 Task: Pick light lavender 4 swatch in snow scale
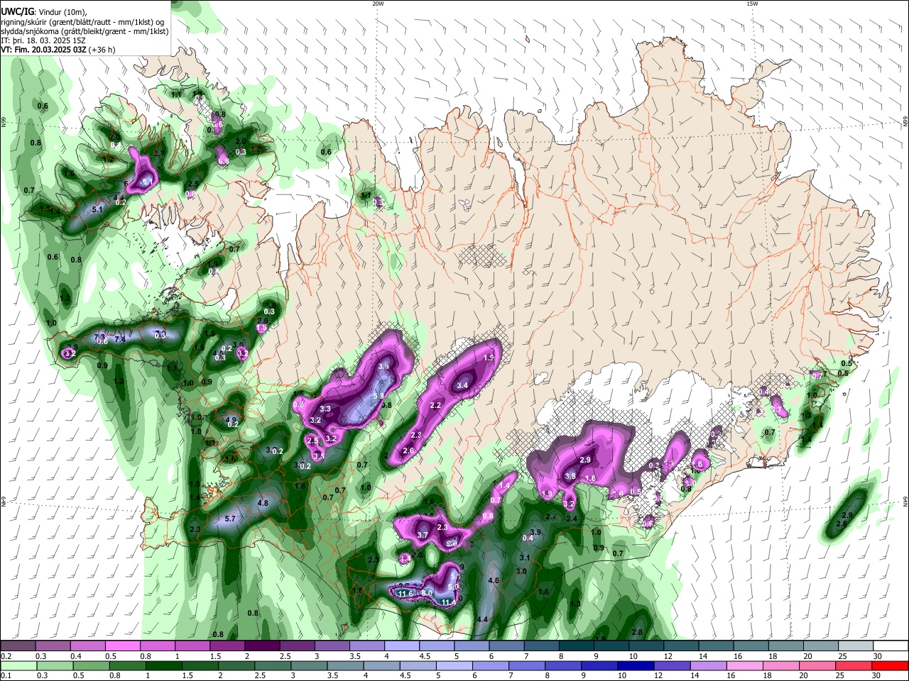(x=402, y=646)
